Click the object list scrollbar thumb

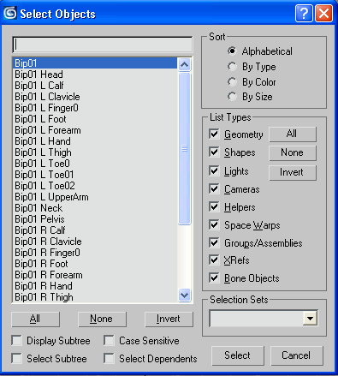[x=184, y=148]
